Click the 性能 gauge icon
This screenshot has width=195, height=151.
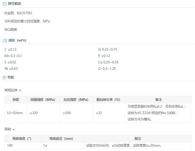[x=4, y=77]
